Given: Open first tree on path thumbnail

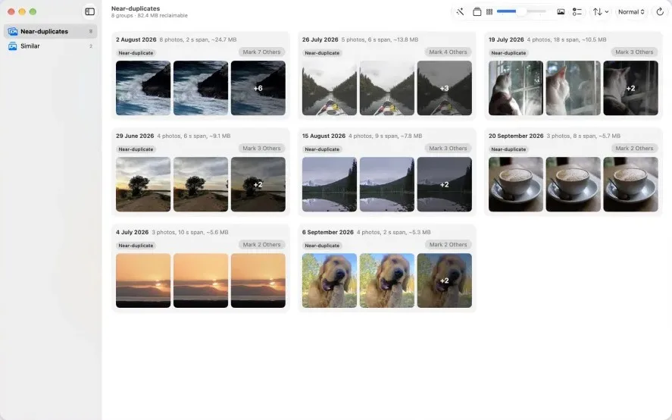Looking at the screenshot, I should [143, 184].
